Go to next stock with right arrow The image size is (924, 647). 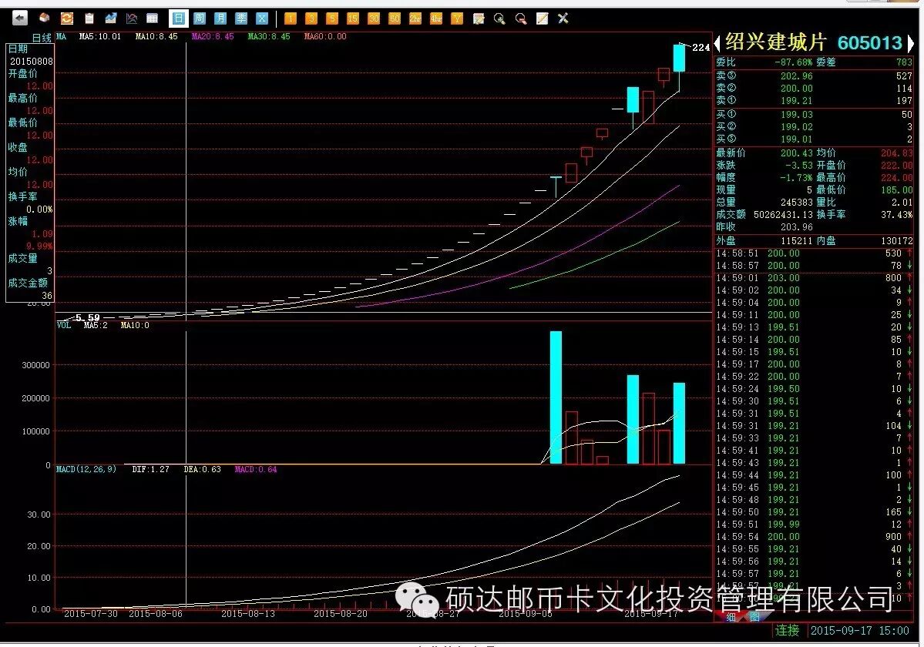pyautogui.click(x=910, y=43)
